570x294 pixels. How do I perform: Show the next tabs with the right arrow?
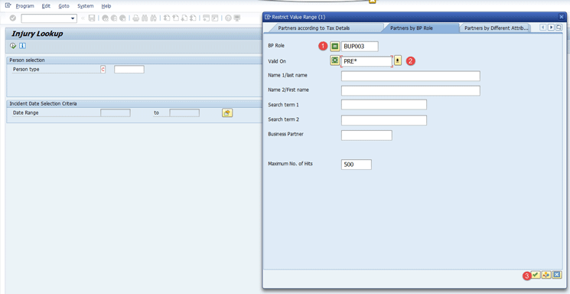click(x=551, y=28)
